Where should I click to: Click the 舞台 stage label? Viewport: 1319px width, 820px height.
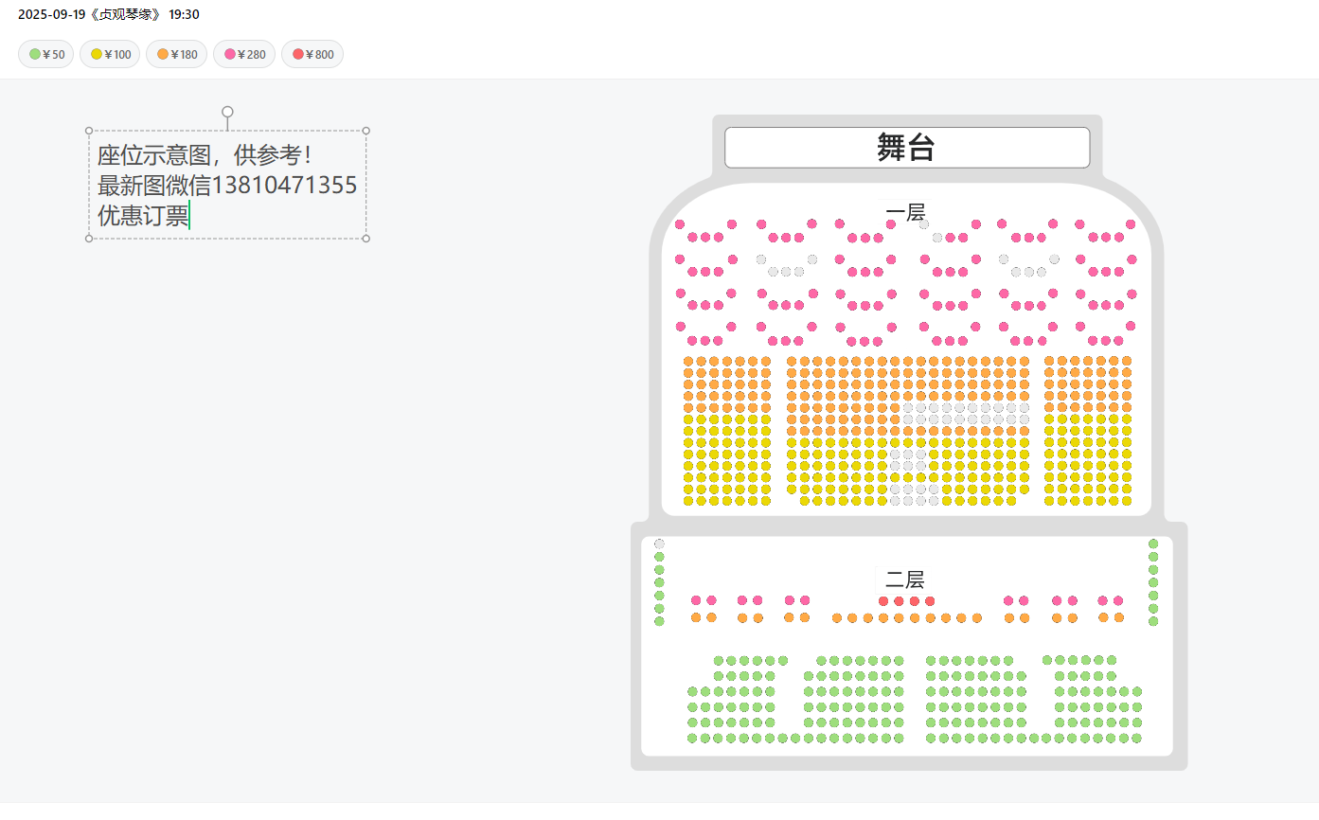point(906,148)
